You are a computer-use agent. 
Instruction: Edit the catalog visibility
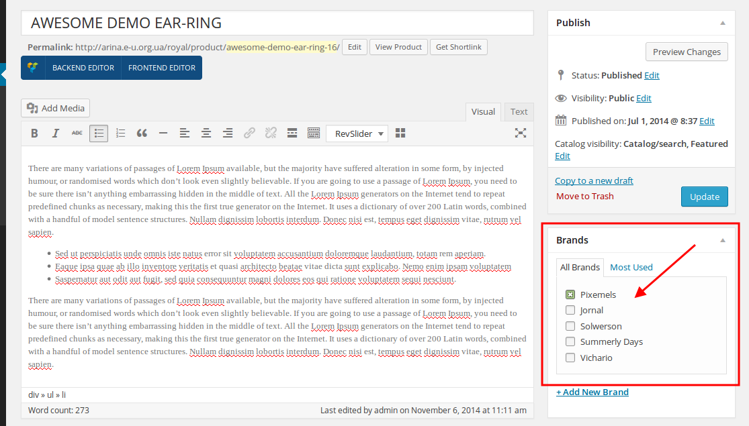(562, 156)
